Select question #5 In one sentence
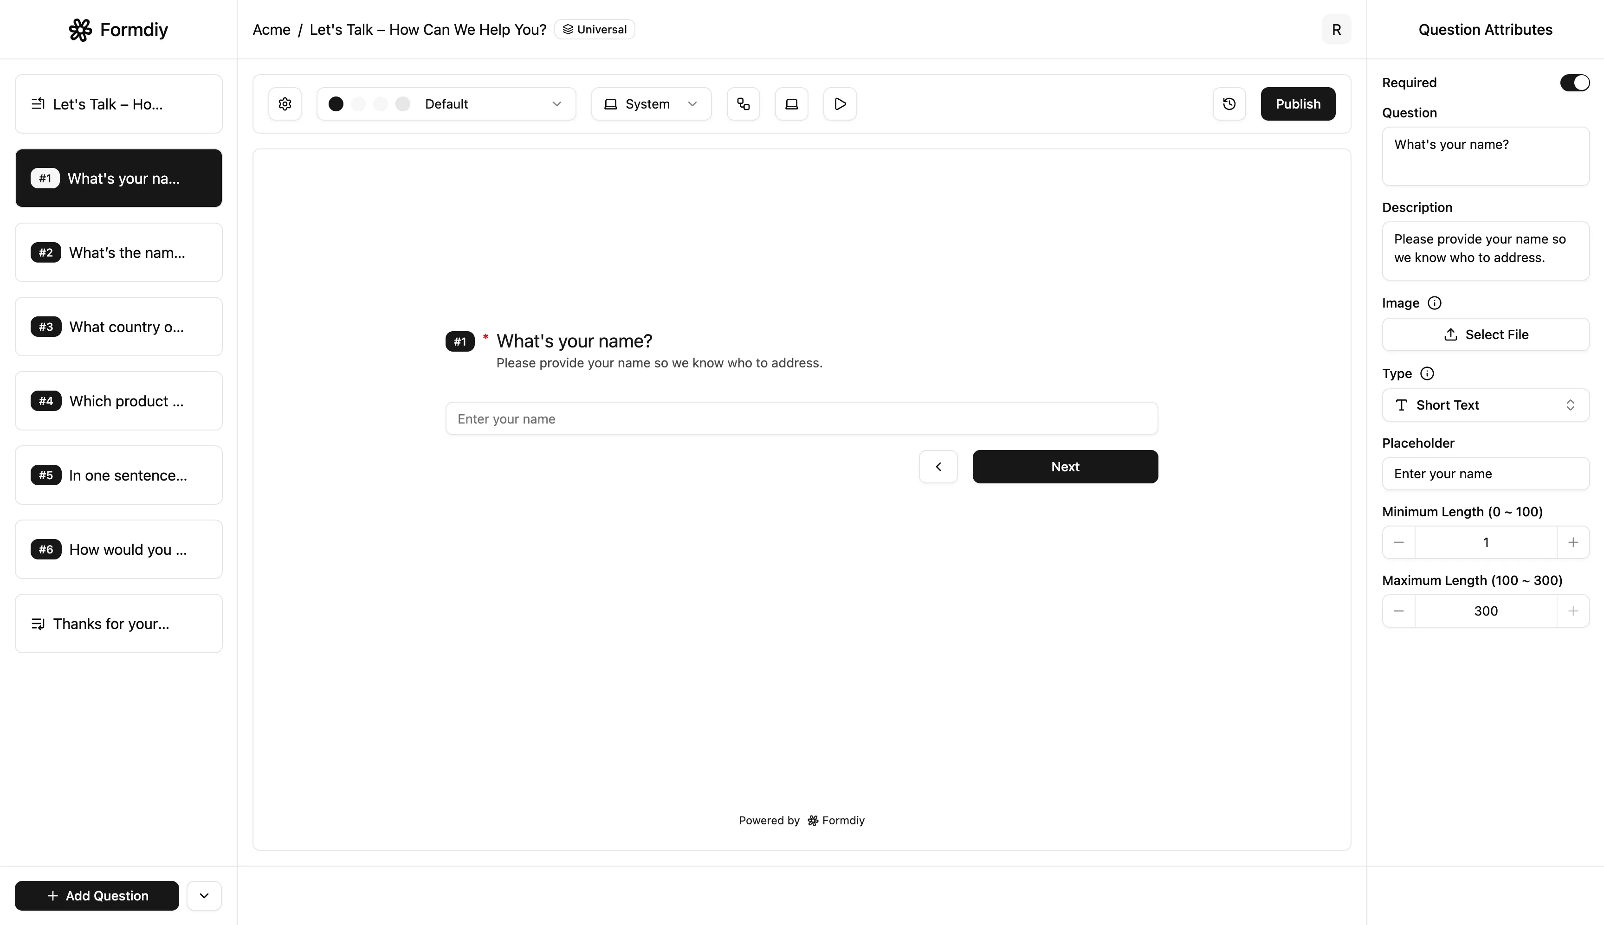The image size is (1604, 925). (119, 475)
